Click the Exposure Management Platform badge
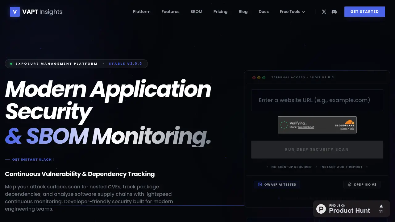Image resolution: width=395 pixels, height=222 pixels. pyautogui.click(x=76, y=64)
